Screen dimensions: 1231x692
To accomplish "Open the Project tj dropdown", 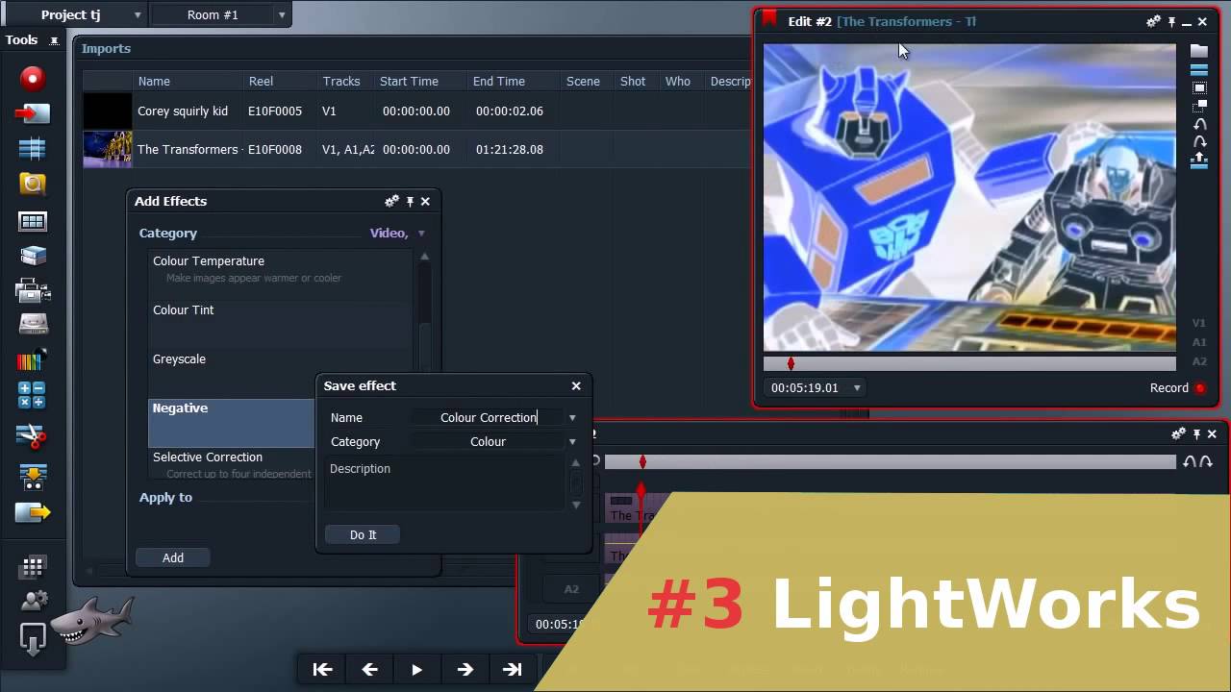I will pos(138,15).
